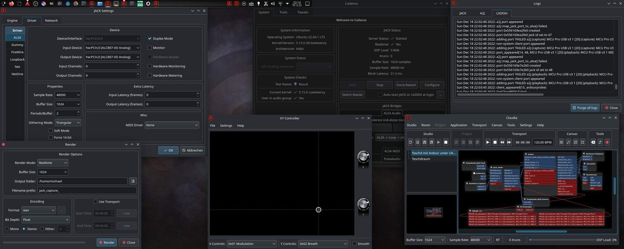Click the save studio icon in Claudia
The image size is (624, 249).
(x=425, y=142)
